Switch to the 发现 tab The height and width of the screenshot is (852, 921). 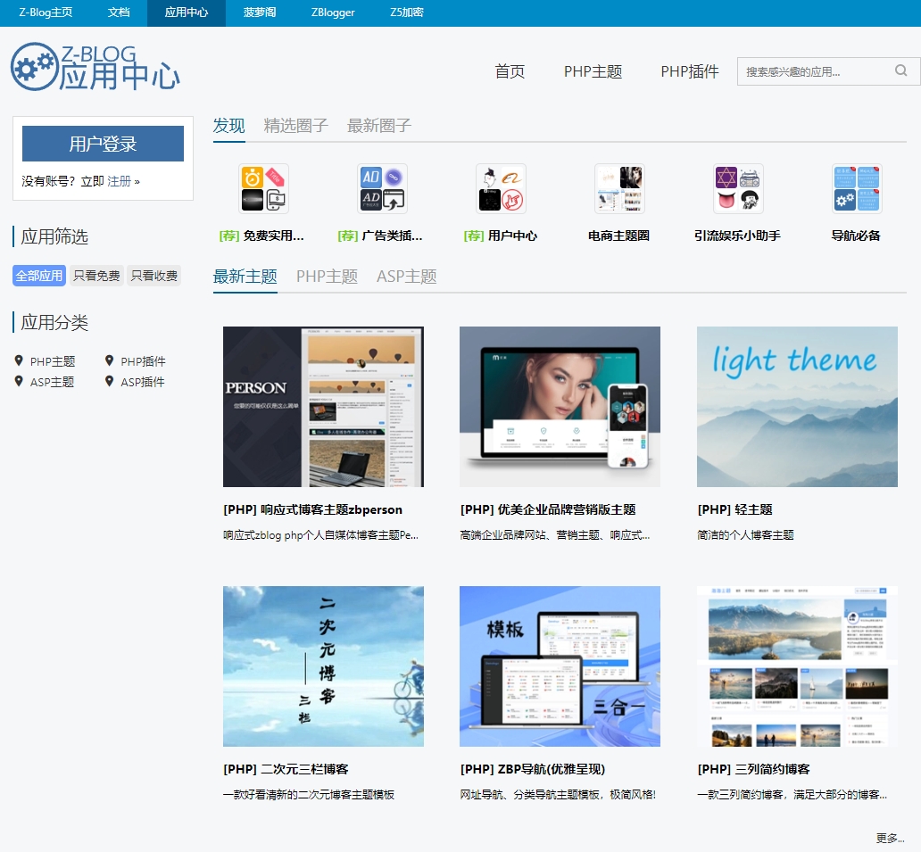[229, 126]
